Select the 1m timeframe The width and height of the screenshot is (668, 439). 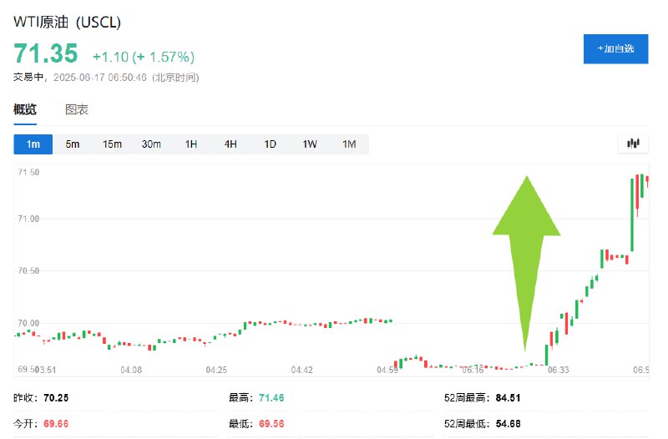click(33, 144)
